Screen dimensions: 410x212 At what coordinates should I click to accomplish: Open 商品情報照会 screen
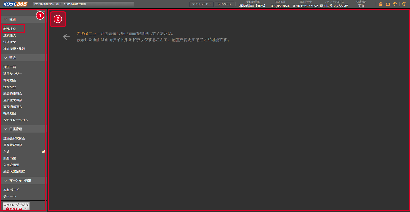click(13, 107)
